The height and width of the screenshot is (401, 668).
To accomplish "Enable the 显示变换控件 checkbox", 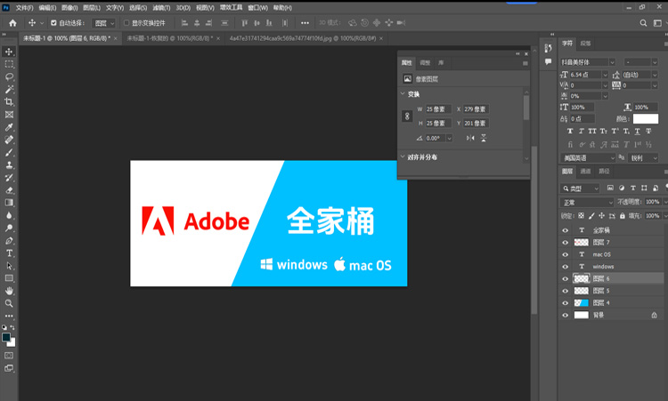I will click(126, 23).
